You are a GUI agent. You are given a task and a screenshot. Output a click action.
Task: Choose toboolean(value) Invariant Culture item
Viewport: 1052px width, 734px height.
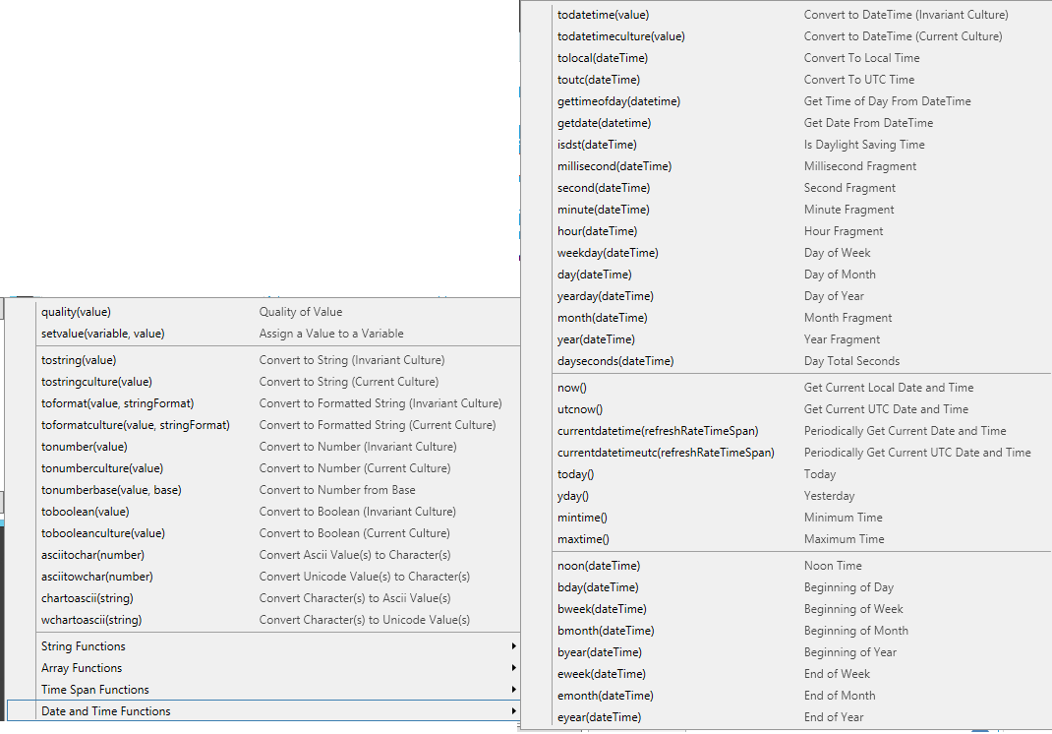click(x=86, y=512)
